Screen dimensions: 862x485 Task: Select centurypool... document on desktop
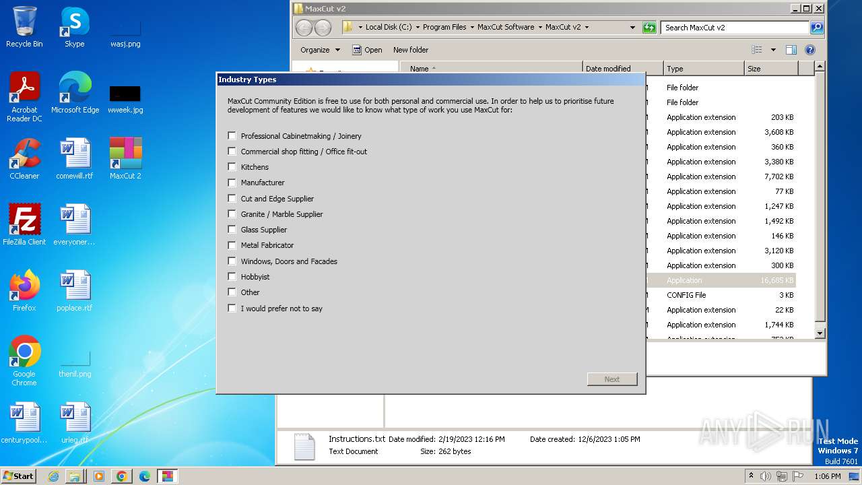pos(24,423)
